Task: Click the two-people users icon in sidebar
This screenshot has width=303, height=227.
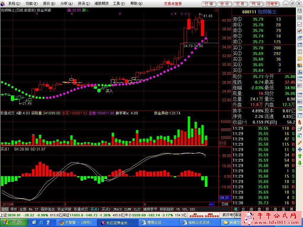Action: pyautogui.click(x=299, y=65)
